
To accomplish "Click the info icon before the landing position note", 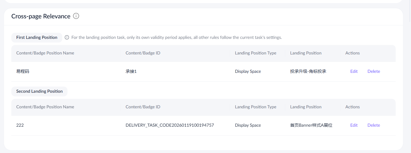I will tap(67, 37).
